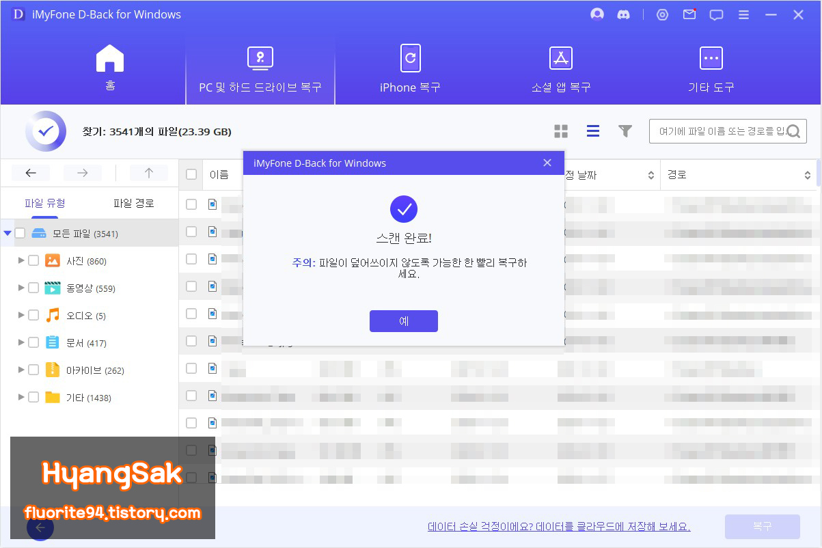Expand the 문서 tree node
Image resolution: width=822 pixels, height=548 pixels.
(x=21, y=342)
